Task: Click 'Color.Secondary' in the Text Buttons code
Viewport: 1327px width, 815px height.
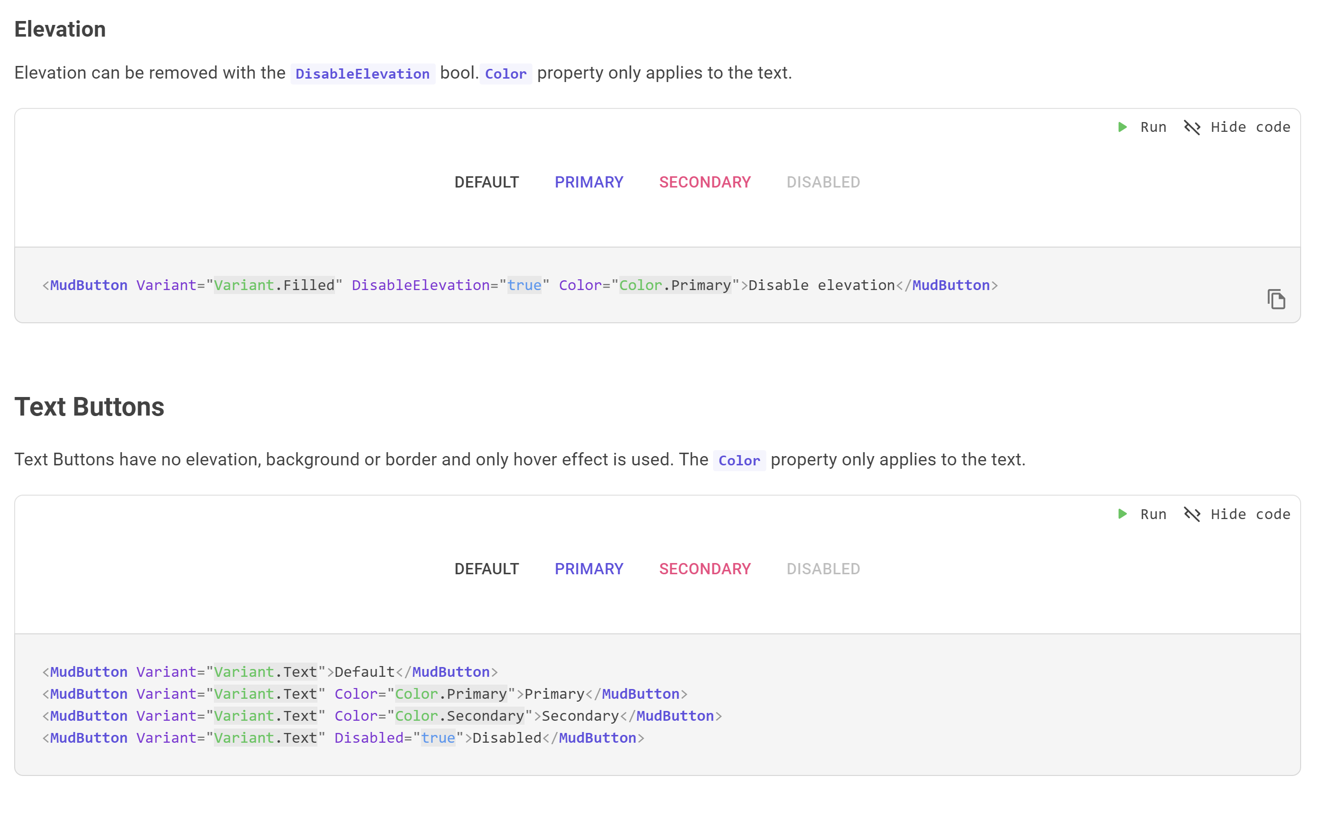Action: (459, 716)
